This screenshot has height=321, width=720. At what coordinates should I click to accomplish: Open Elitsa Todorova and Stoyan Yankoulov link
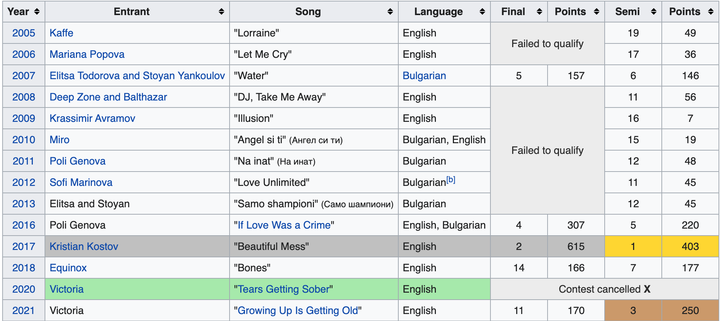click(137, 76)
